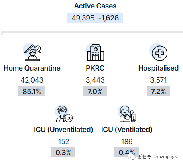Screen dimensions: 183x165
Task: Select the Home Quarantine heading
Action: [x=32, y=68]
